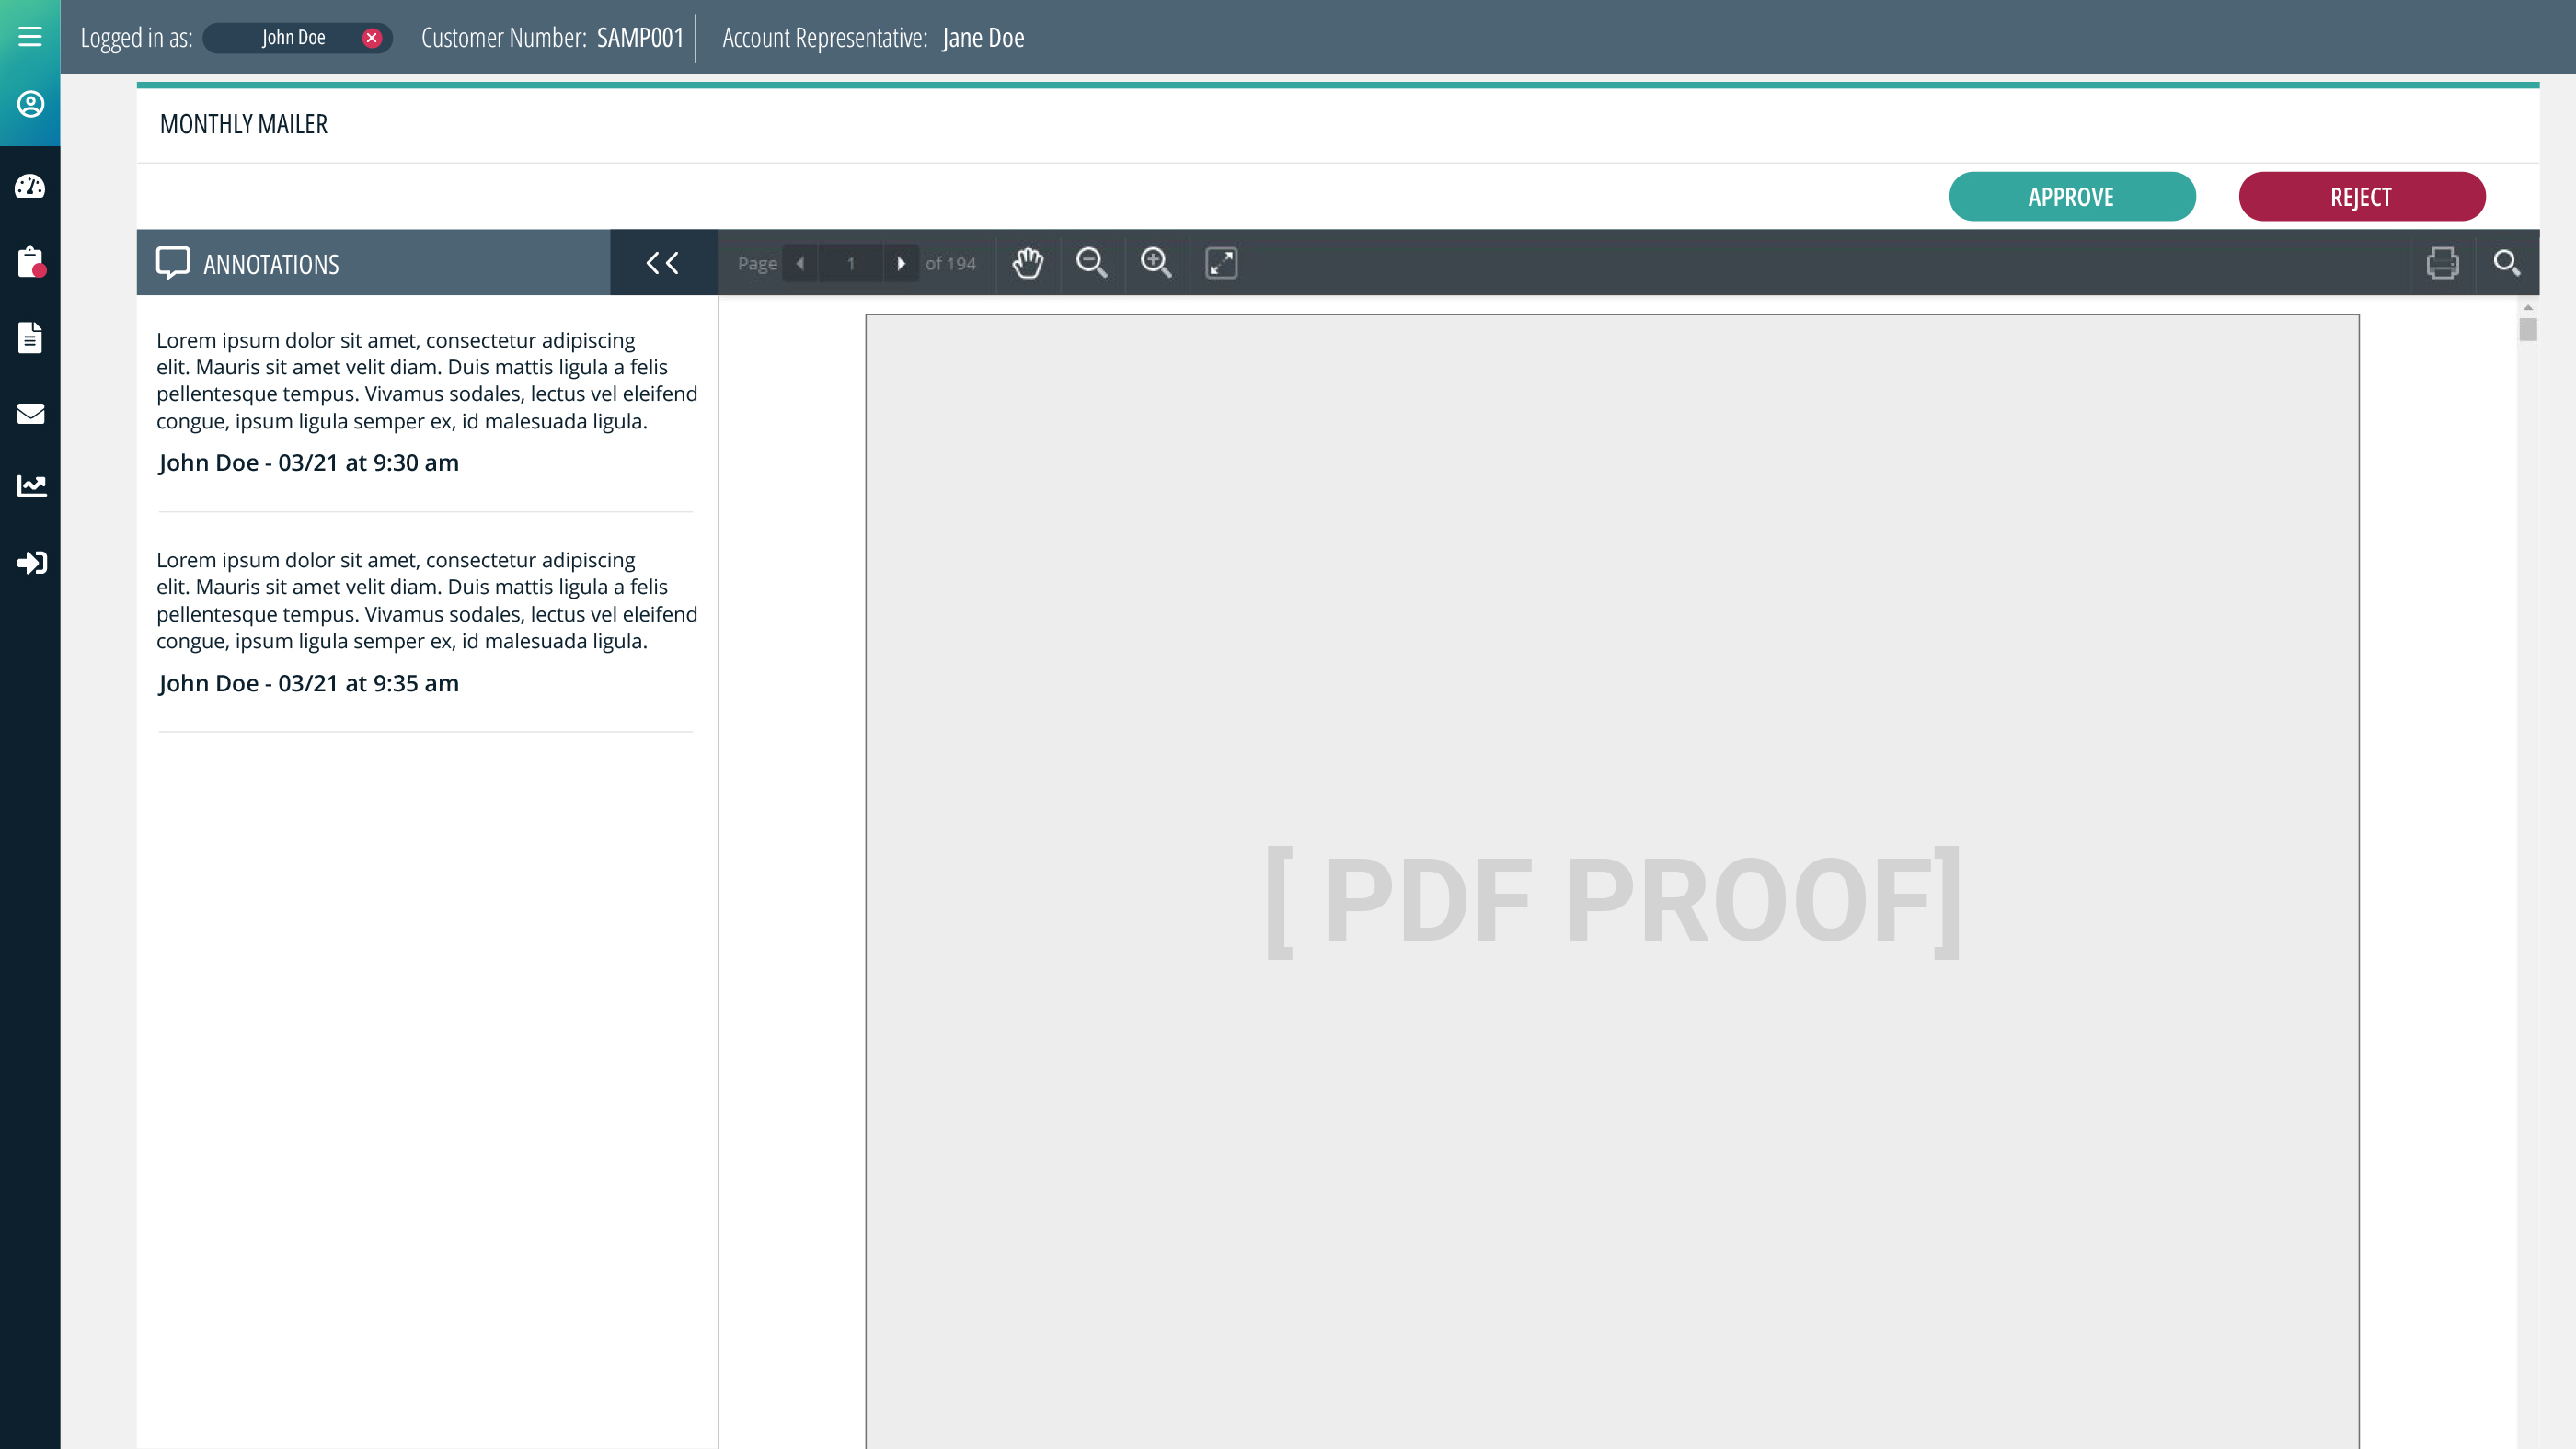Navigate to next page arrow
The height and width of the screenshot is (1449, 2576).
899,263
